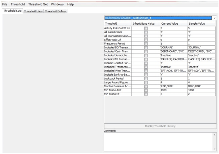Select Sample Value 9 for Effctv Risk Lvl
The height and width of the screenshot is (154, 219).
pyautogui.click(x=201, y=40)
